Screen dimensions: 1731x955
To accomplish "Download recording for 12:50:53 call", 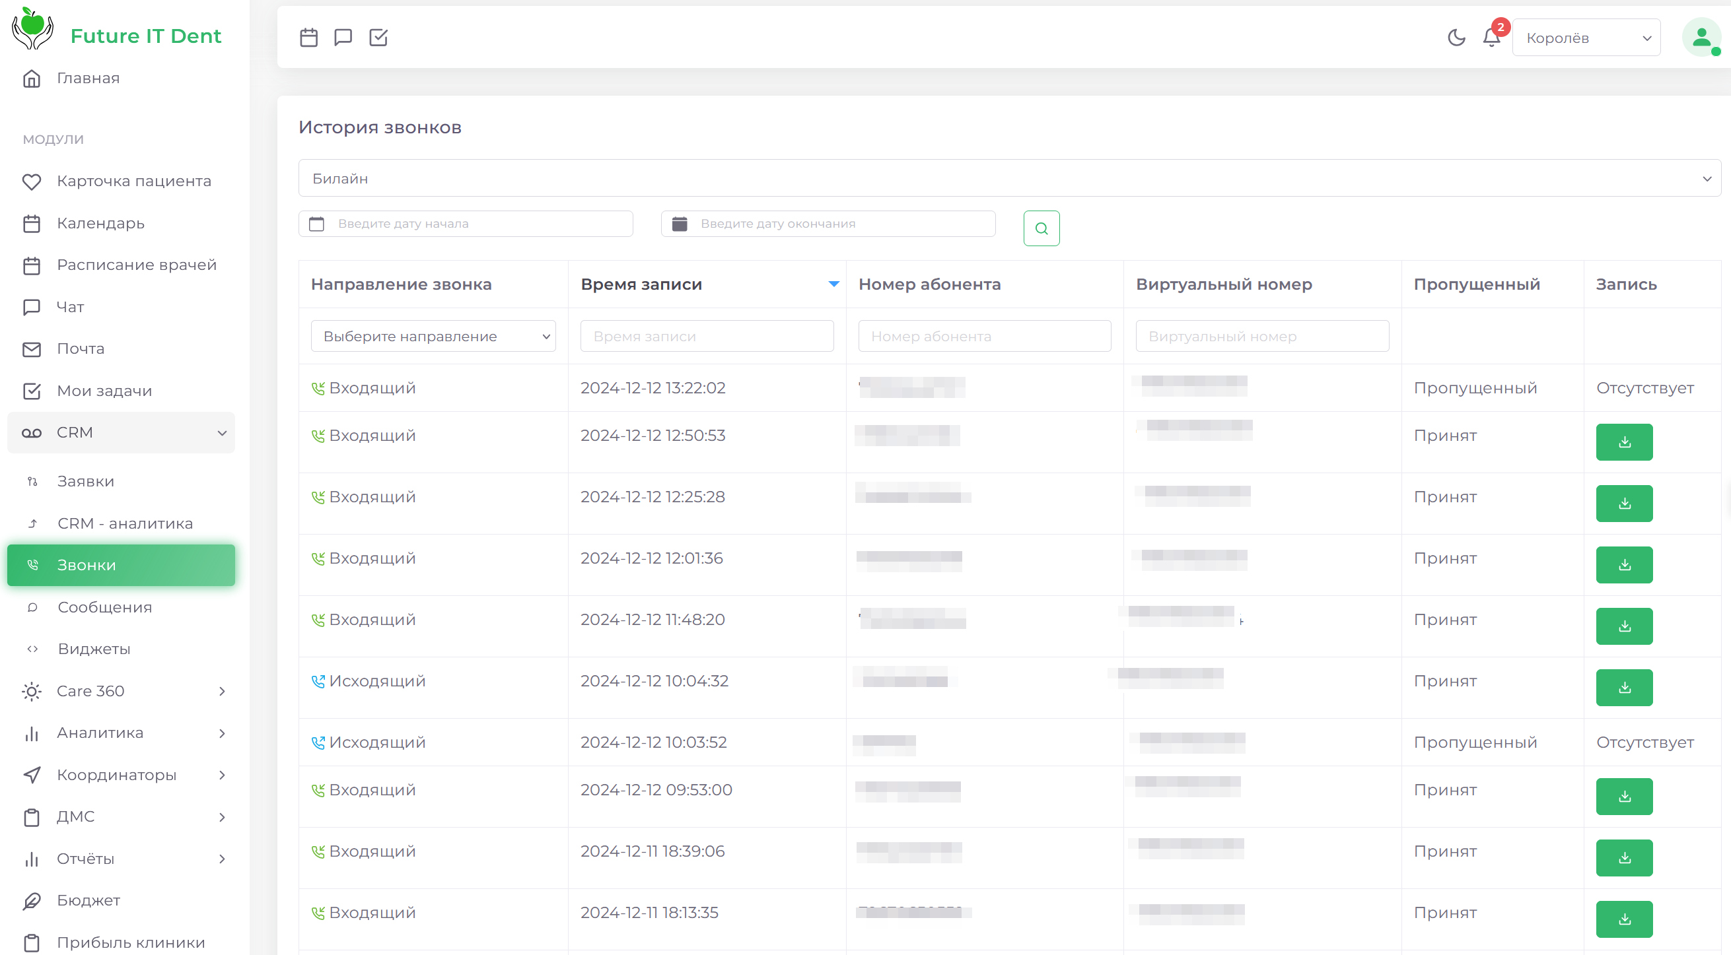I will [1624, 442].
